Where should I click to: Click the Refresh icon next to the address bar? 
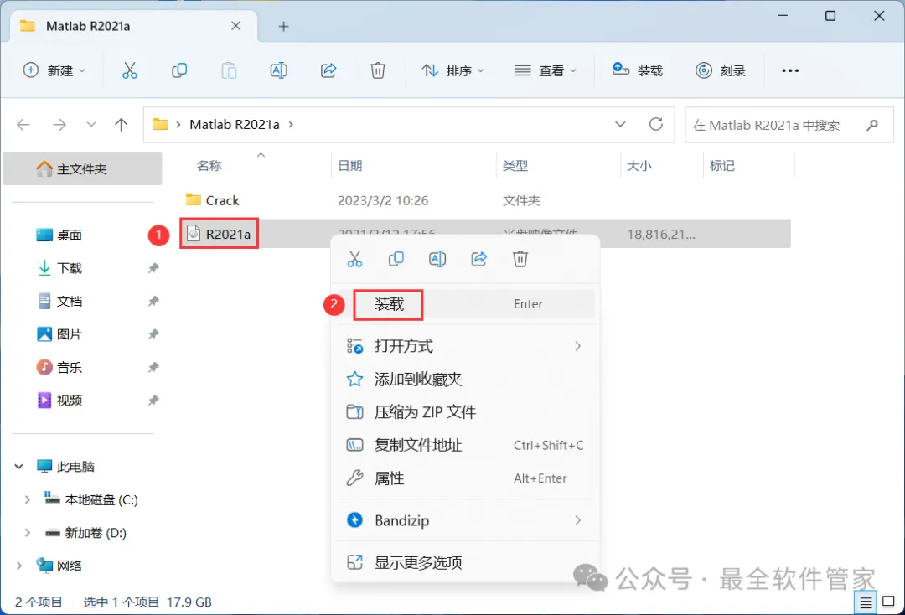click(x=655, y=124)
